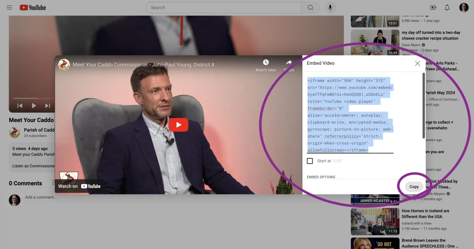Open the notifications bell
The image size is (474, 249).
click(447, 8)
